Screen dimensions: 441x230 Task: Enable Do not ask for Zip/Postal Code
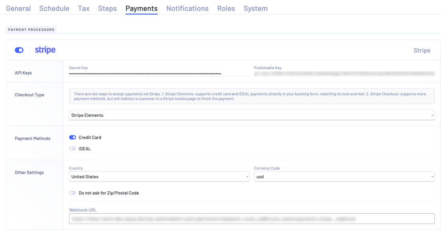(73, 193)
